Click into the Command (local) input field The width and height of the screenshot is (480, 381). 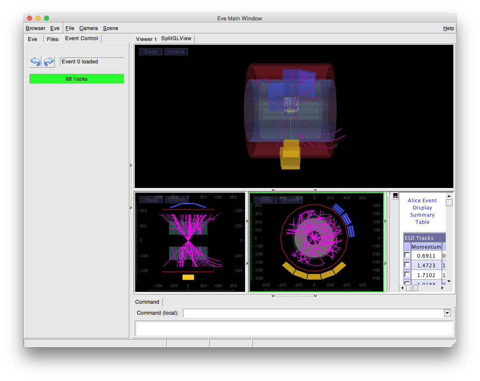313,313
